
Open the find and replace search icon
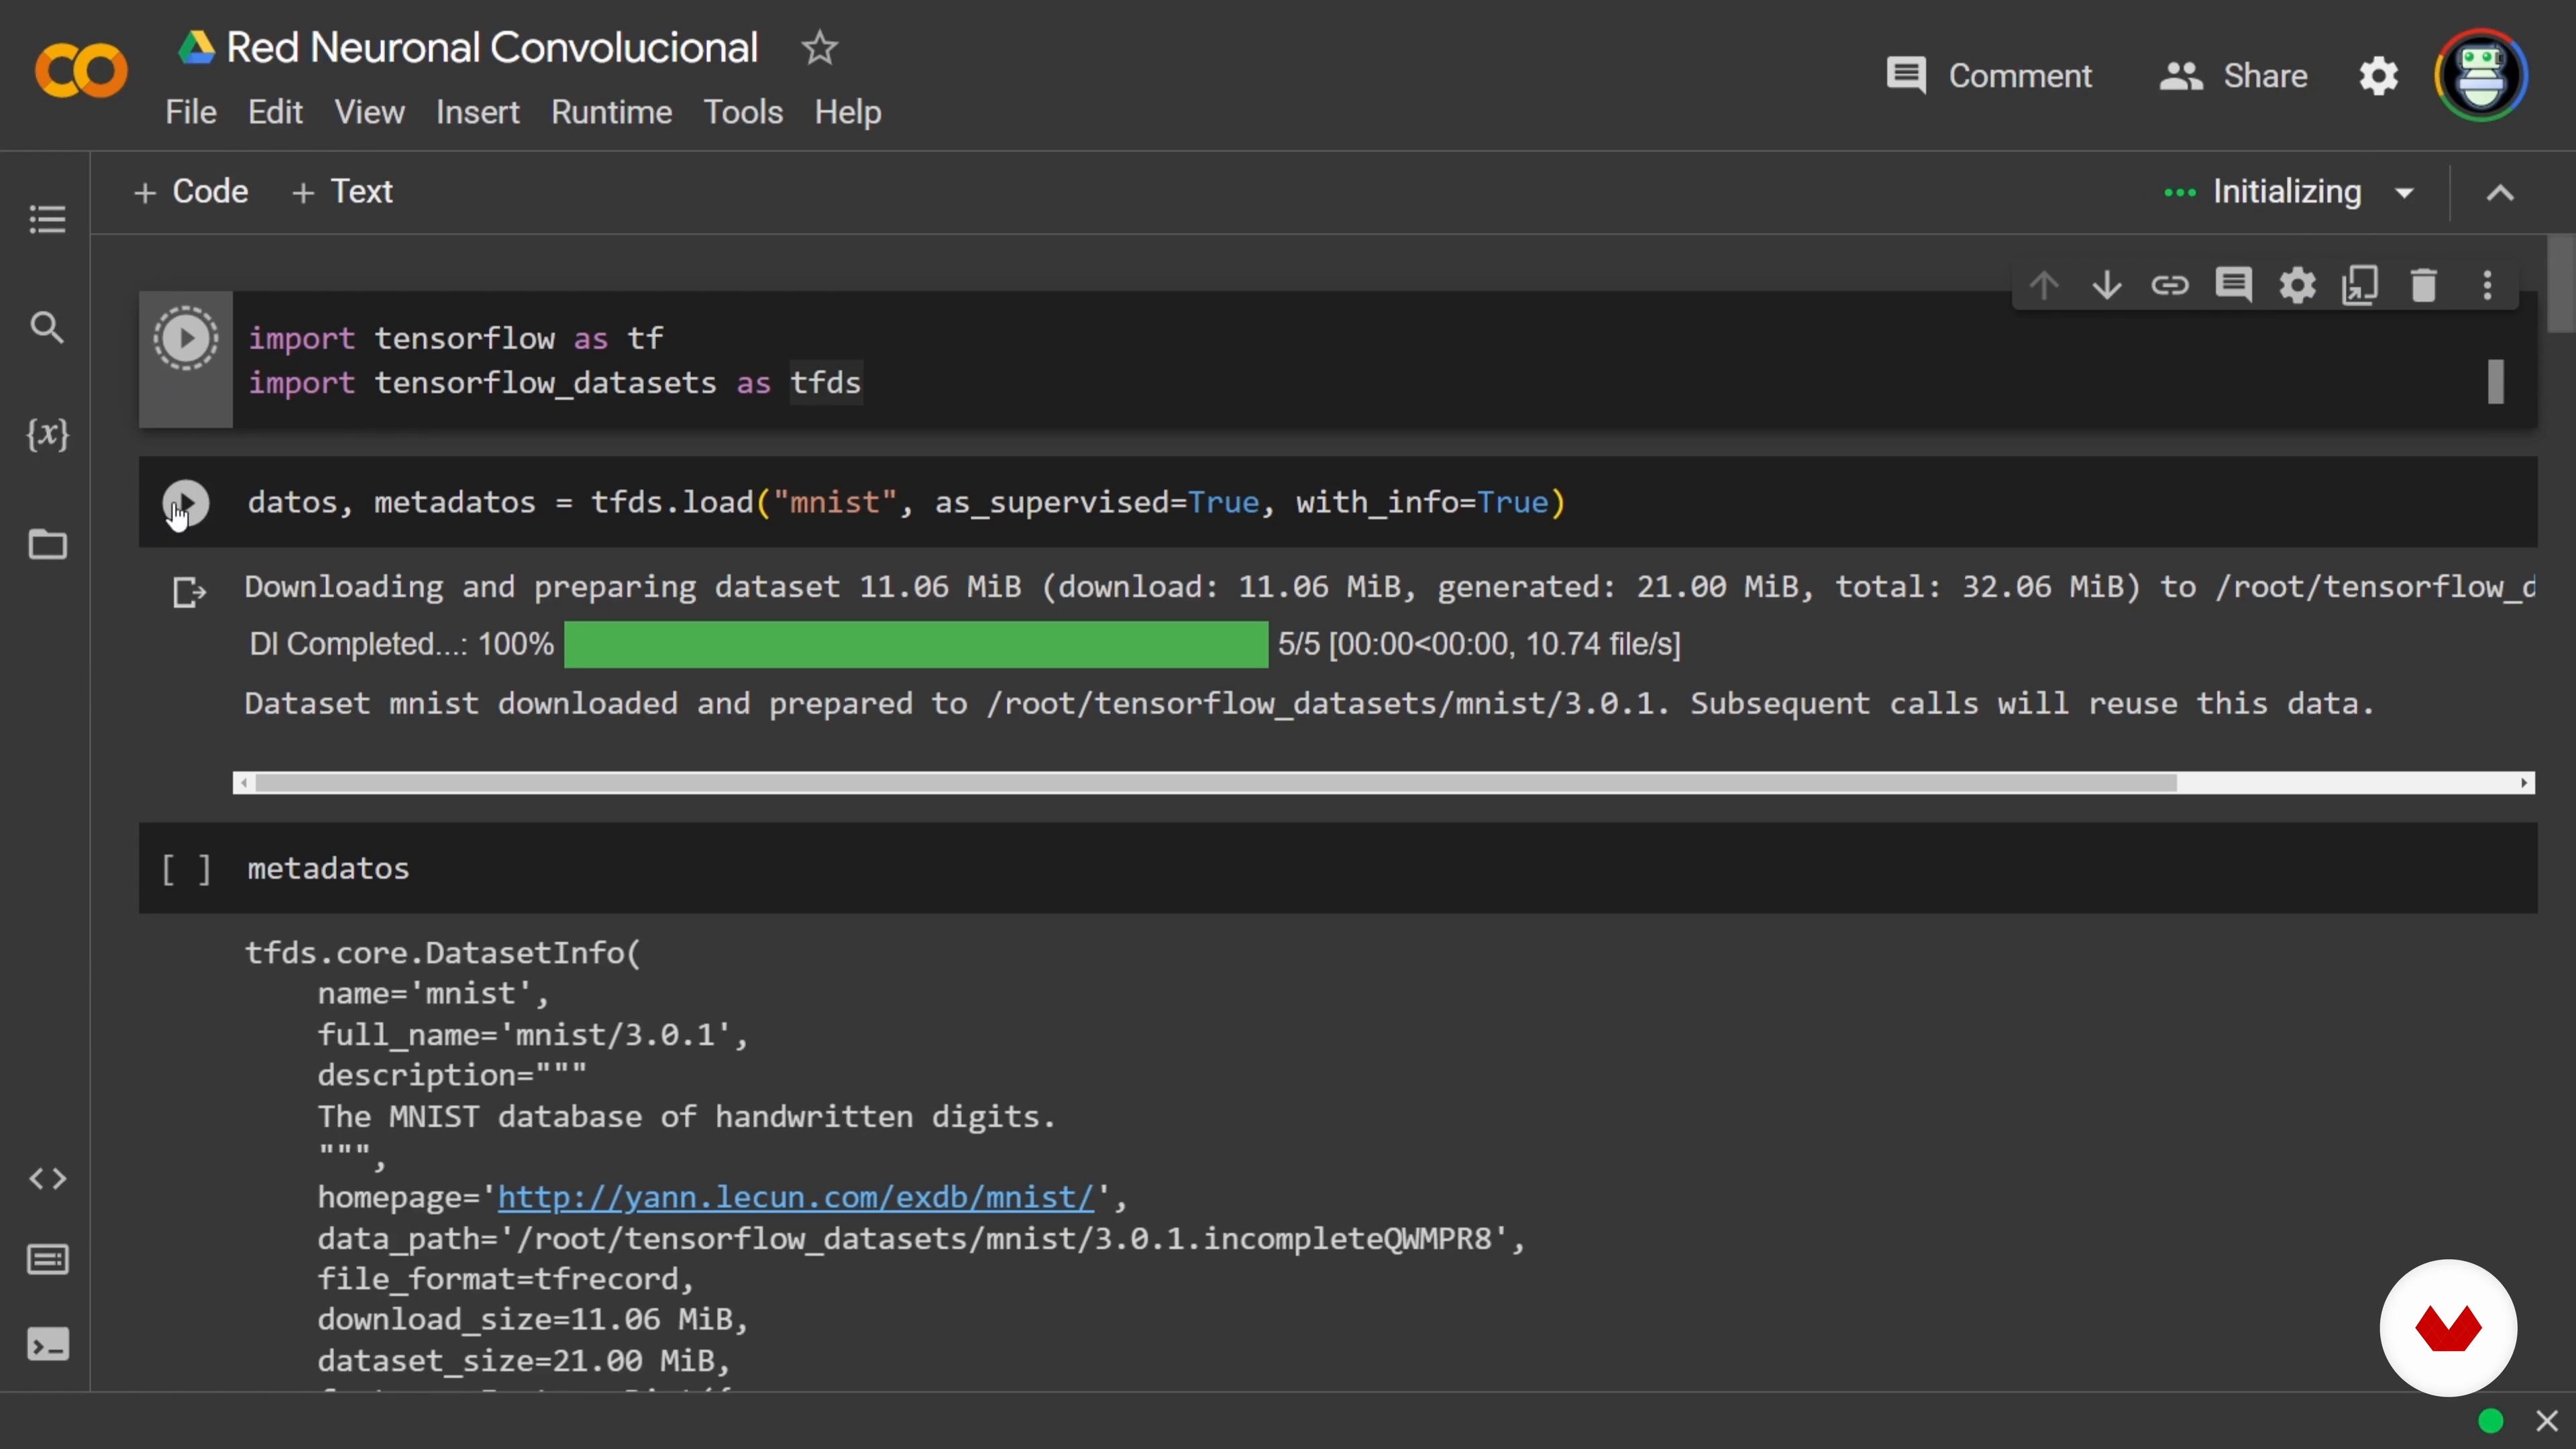click(47, 327)
